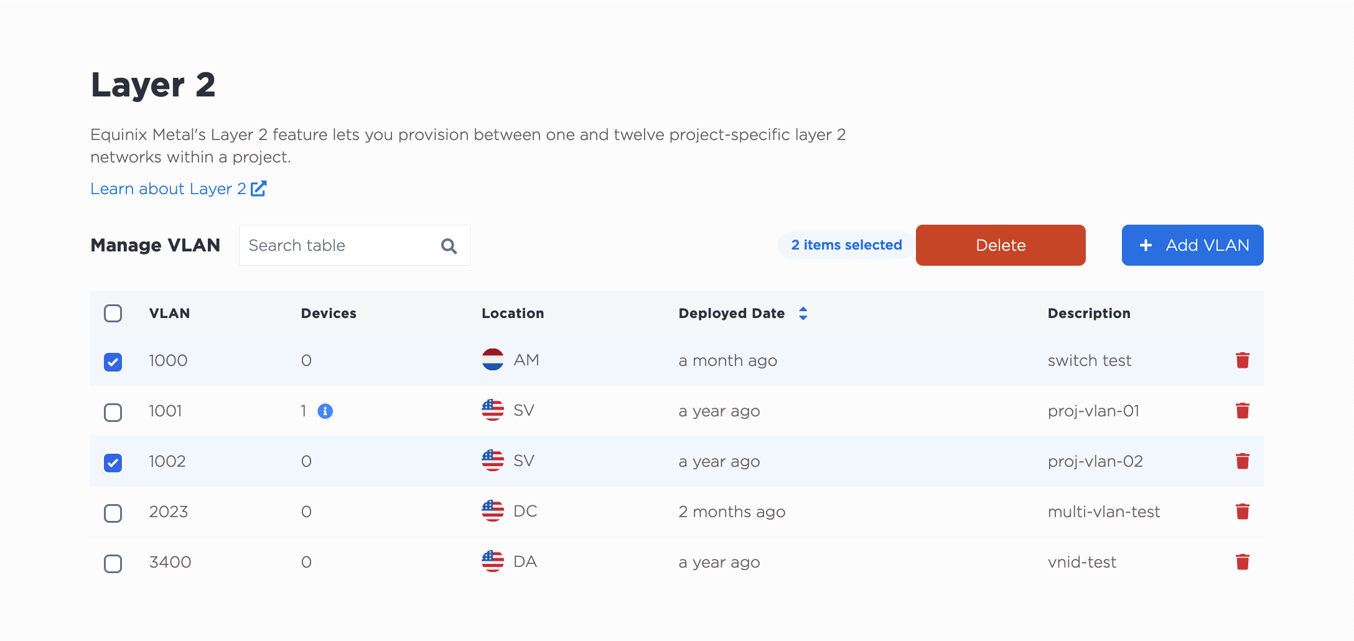Click the Manage VLAN heading

(x=156, y=245)
